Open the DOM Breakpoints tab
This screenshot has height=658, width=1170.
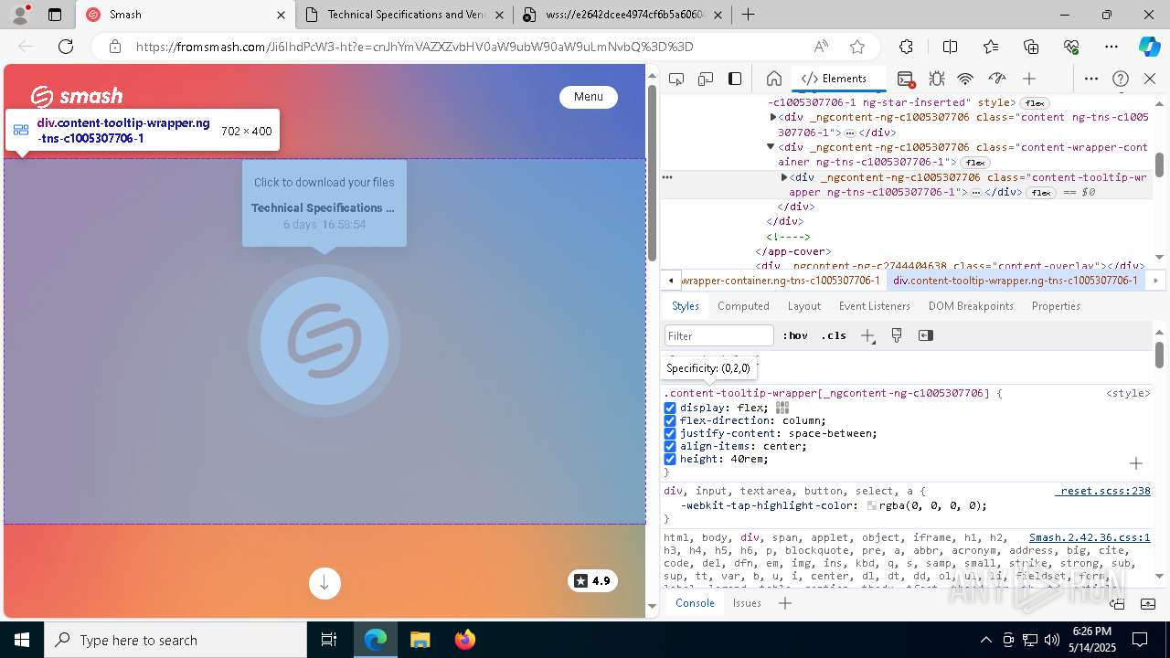coord(971,306)
